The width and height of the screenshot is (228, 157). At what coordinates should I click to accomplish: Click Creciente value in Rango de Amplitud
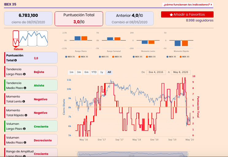point(41,154)
